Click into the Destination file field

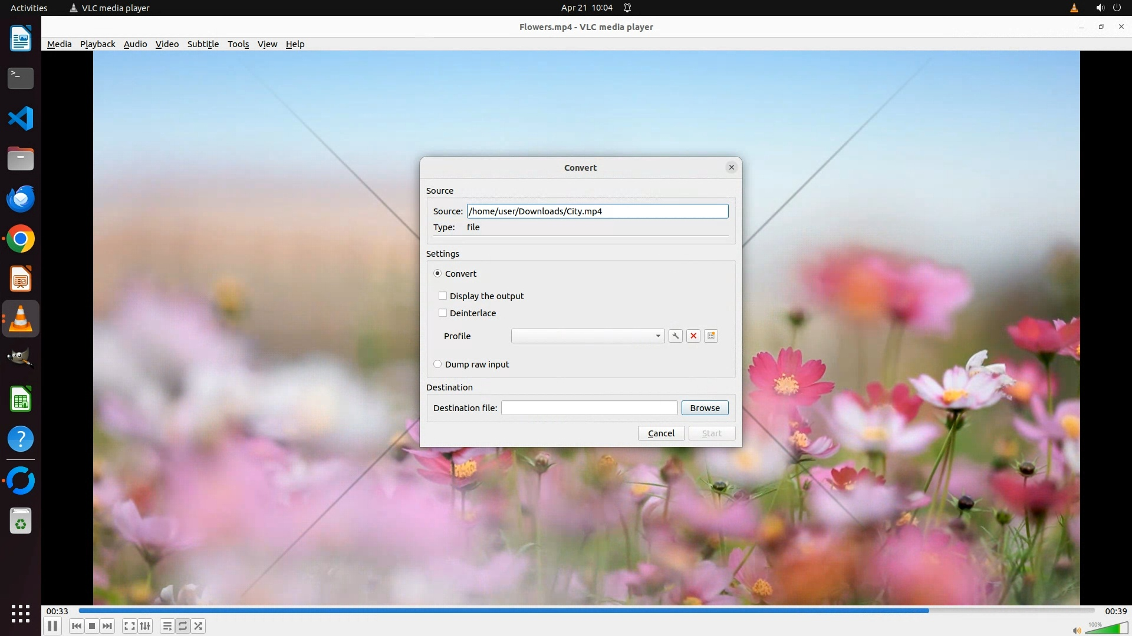coord(589,408)
